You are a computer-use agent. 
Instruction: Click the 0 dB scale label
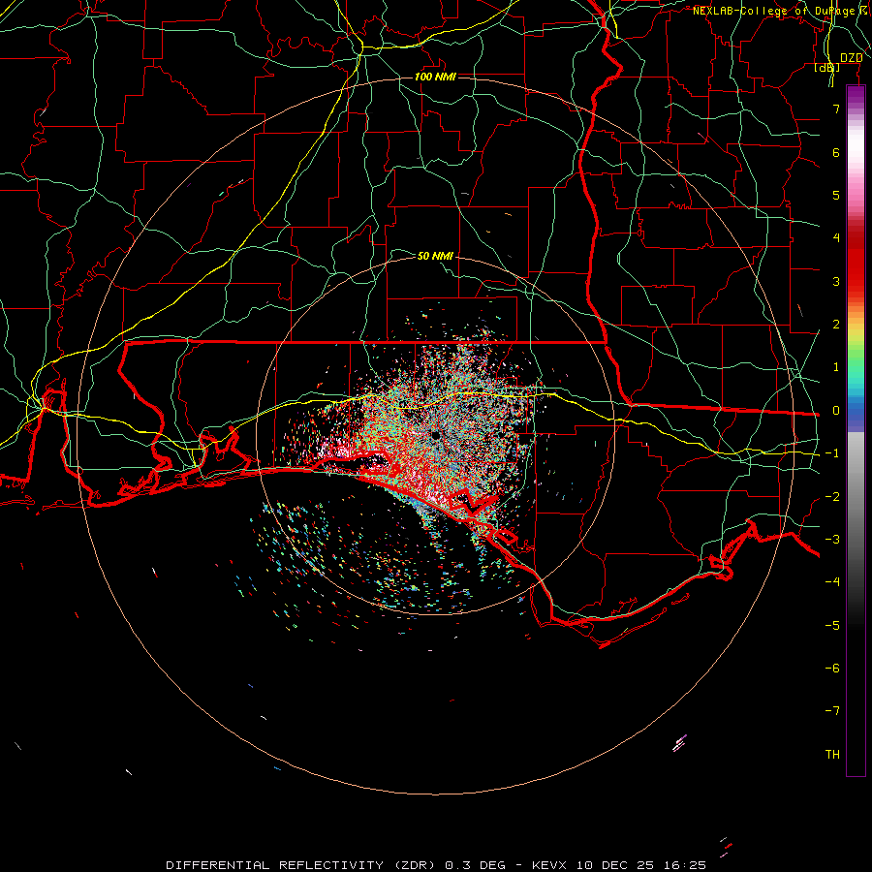(x=836, y=411)
